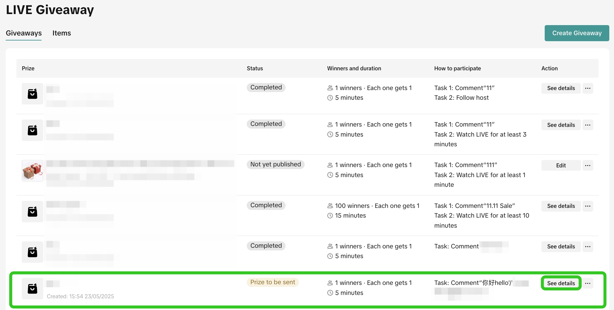Click the Status column header
The image size is (614, 310).
point(255,68)
